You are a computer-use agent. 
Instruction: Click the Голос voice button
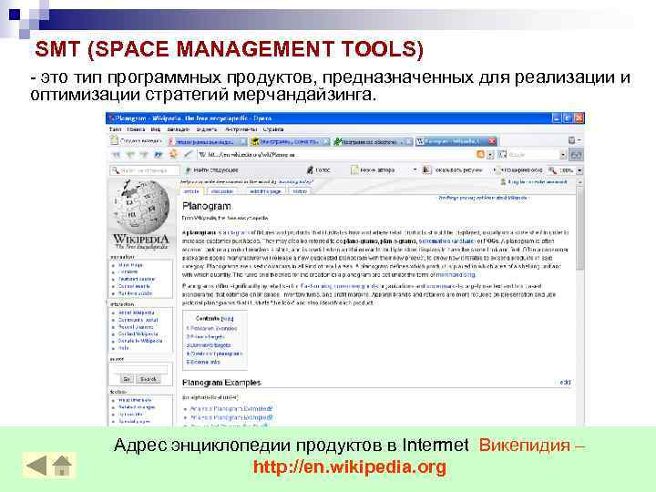(x=318, y=170)
